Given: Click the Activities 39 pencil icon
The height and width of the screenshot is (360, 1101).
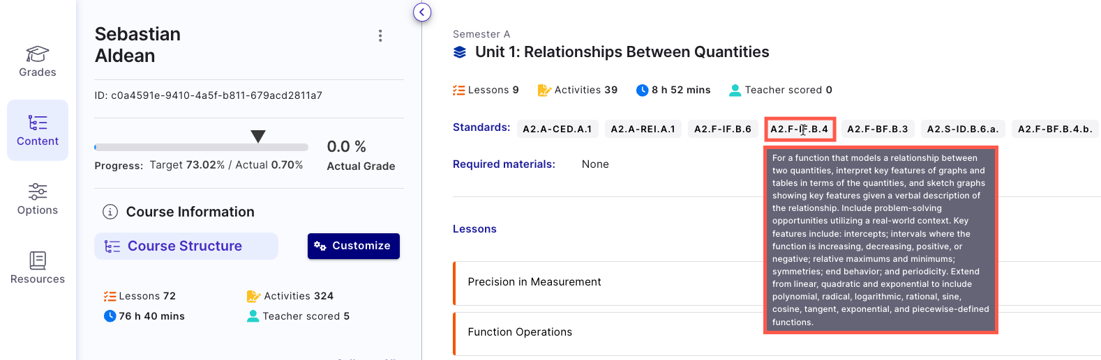Looking at the screenshot, I should [x=544, y=90].
